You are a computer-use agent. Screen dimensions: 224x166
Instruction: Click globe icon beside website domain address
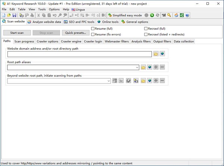point(162,54)
